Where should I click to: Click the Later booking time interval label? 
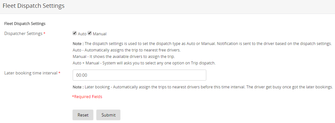pos(31,73)
